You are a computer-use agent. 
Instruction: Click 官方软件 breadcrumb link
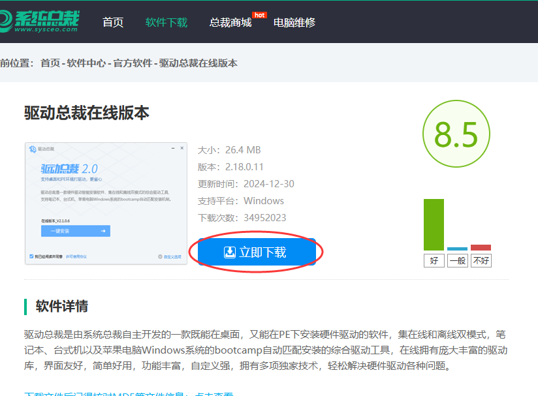coord(133,63)
